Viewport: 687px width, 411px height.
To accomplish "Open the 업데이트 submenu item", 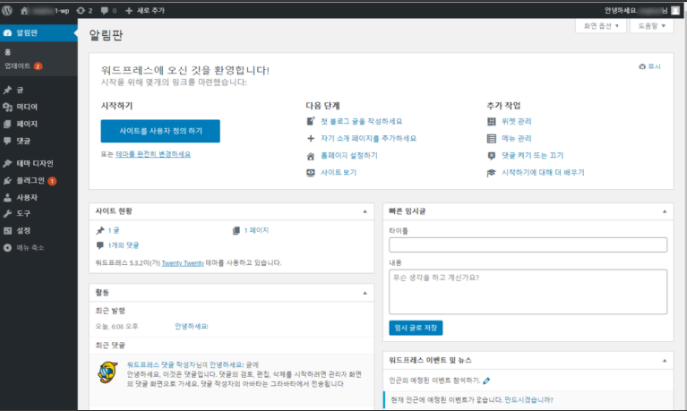I will click(23, 66).
